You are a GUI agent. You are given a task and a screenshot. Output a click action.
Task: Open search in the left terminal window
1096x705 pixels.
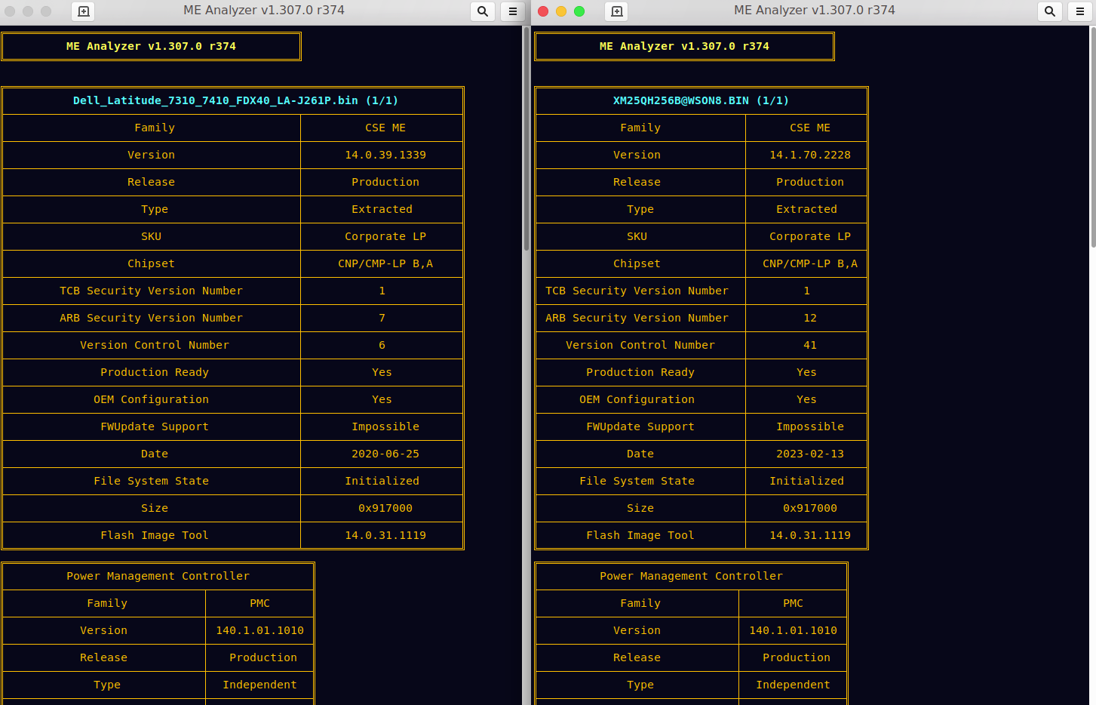(x=483, y=11)
